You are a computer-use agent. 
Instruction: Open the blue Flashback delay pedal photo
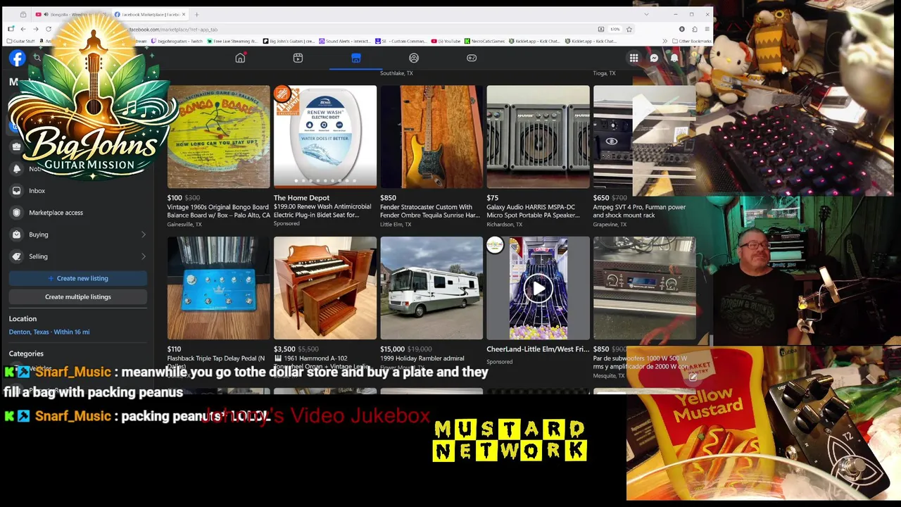[x=218, y=288]
